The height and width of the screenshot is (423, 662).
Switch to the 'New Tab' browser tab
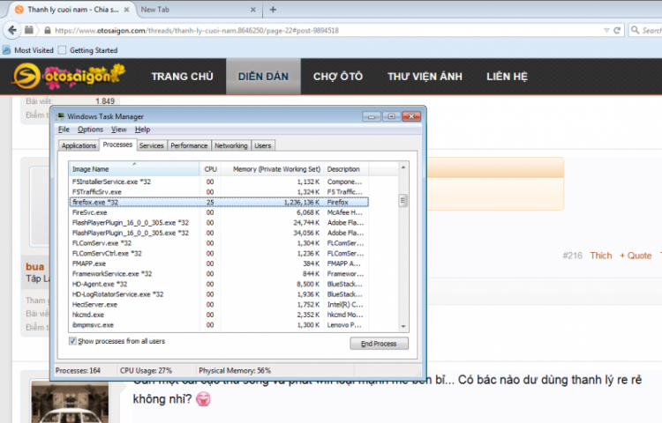click(198, 10)
